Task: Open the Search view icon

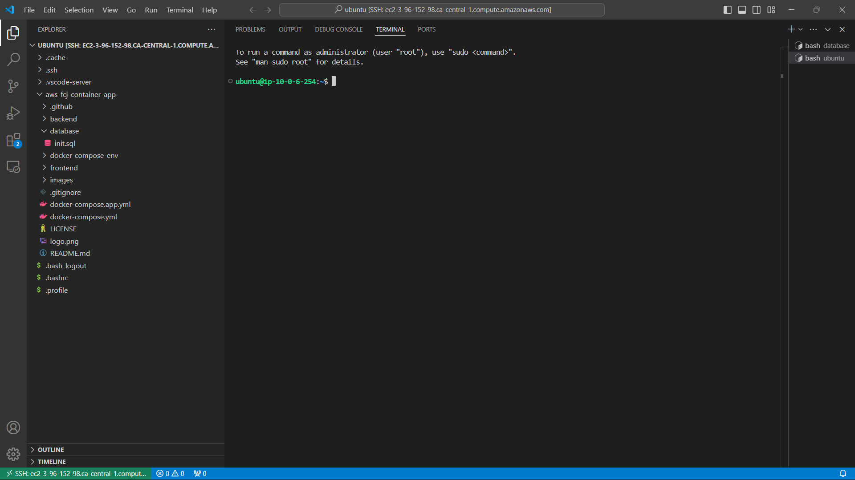Action: click(13, 59)
